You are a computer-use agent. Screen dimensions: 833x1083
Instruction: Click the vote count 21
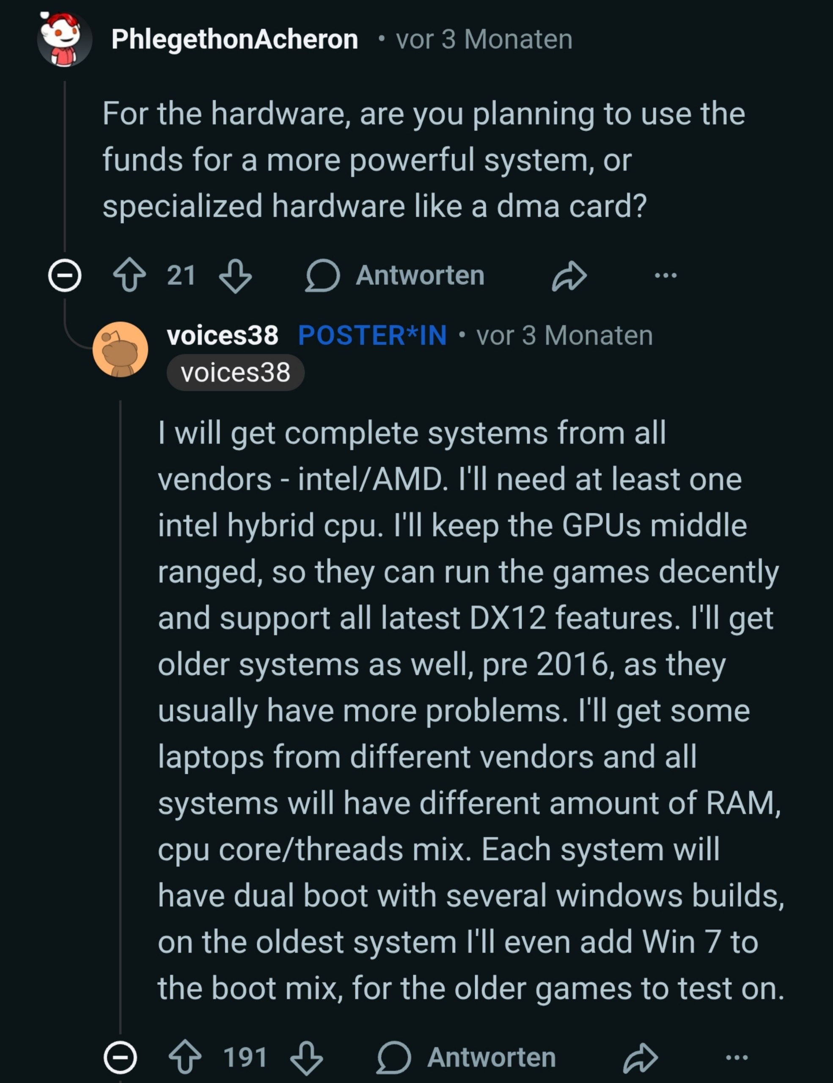pyautogui.click(x=181, y=275)
